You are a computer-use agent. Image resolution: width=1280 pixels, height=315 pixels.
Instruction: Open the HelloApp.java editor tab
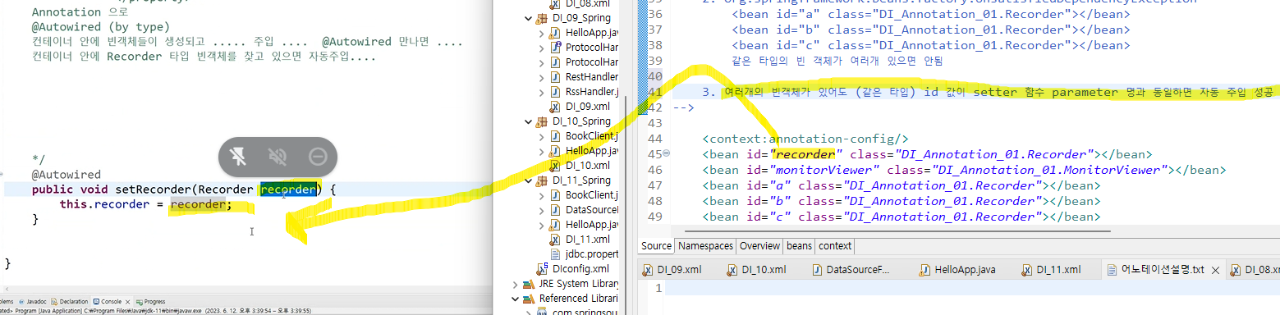pos(957,269)
